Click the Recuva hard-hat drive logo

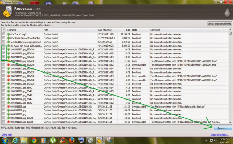pos(7,12)
